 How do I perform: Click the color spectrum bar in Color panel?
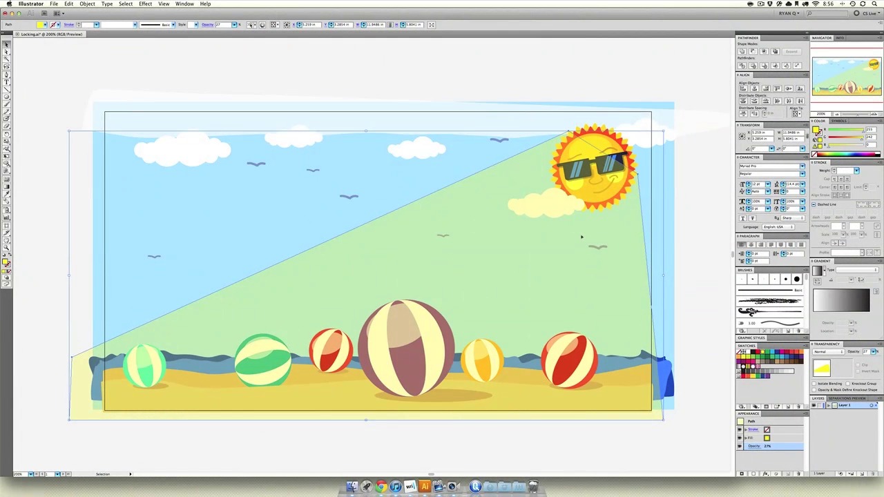849,154
